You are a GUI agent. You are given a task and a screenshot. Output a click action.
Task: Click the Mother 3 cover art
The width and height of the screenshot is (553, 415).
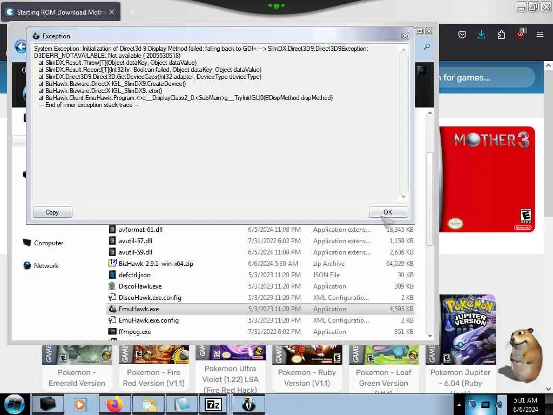487,179
